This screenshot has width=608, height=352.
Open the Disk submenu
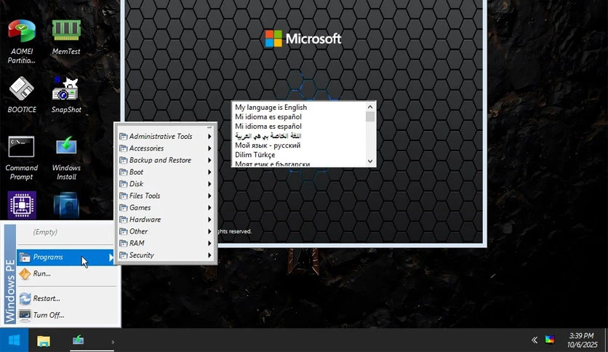tap(166, 184)
